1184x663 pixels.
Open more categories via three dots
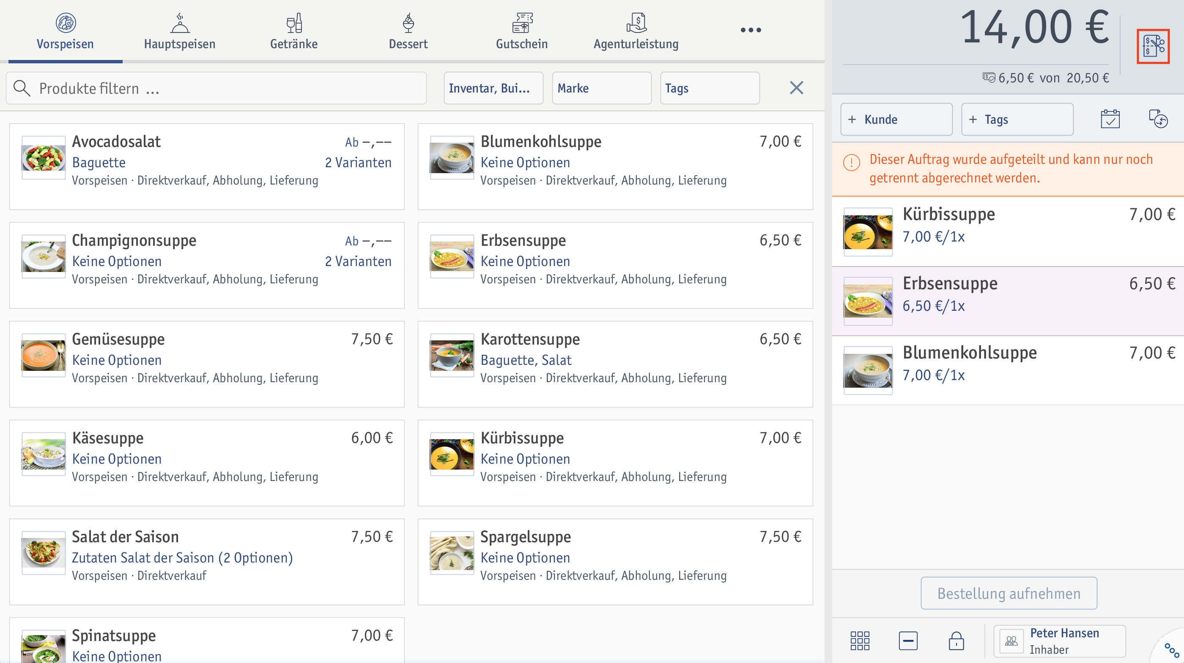pyautogui.click(x=751, y=30)
